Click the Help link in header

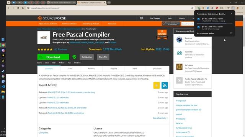coord(170,18)
